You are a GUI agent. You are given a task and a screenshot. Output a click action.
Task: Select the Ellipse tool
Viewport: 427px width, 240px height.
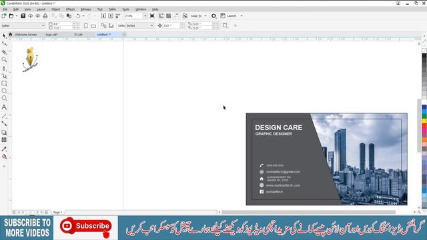pyautogui.click(x=4, y=91)
